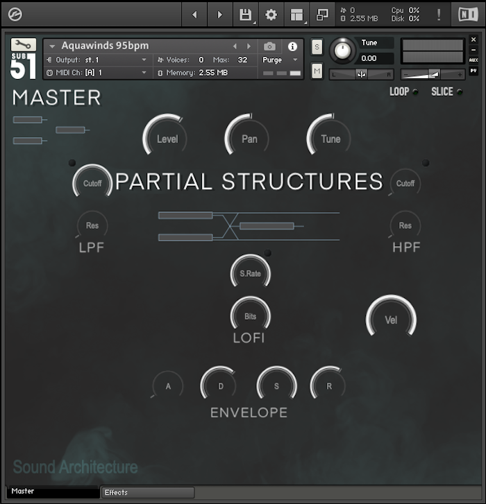The width and height of the screenshot is (486, 504).
Task: Click the camera snapshot icon
Action: point(269,46)
